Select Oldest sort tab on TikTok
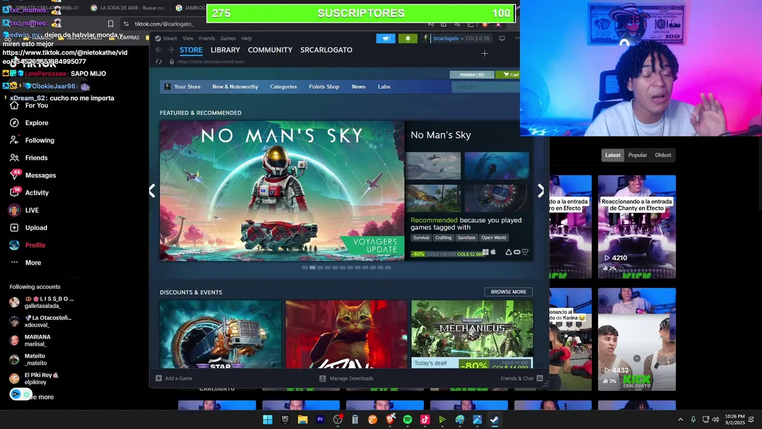This screenshot has width=762, height=429. pos(663,155)
